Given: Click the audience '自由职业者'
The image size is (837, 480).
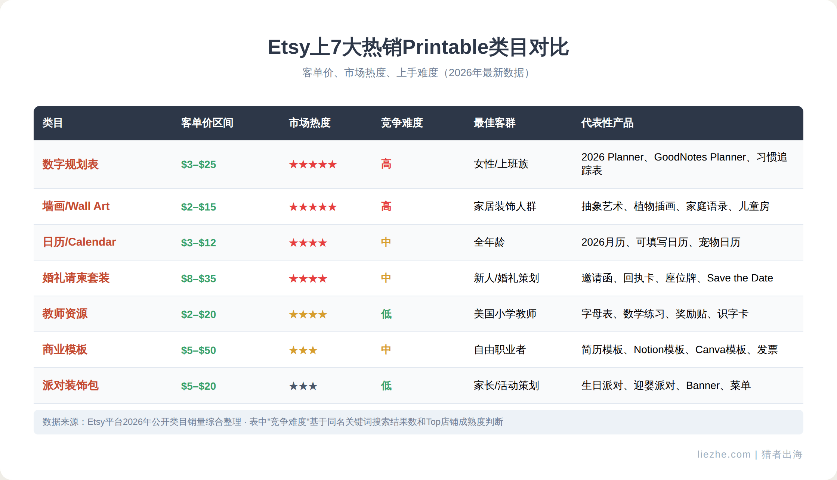Looking at the screenshot, I should [x=500, y=350].
